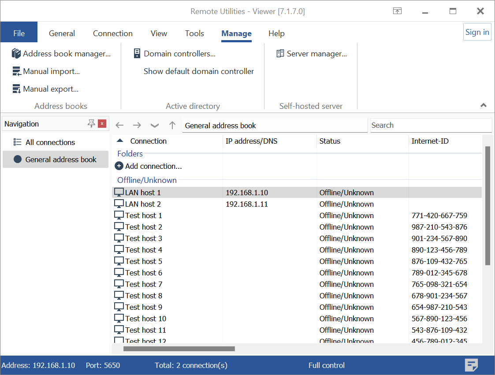Open the File menu
Viewport: 495px width, 375px height.
pos(19,33)
